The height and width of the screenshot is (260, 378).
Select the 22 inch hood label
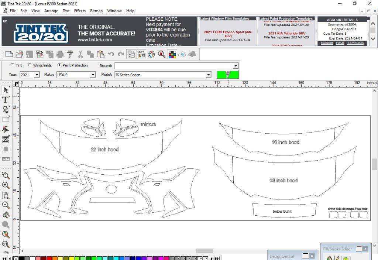pos(104,150)
